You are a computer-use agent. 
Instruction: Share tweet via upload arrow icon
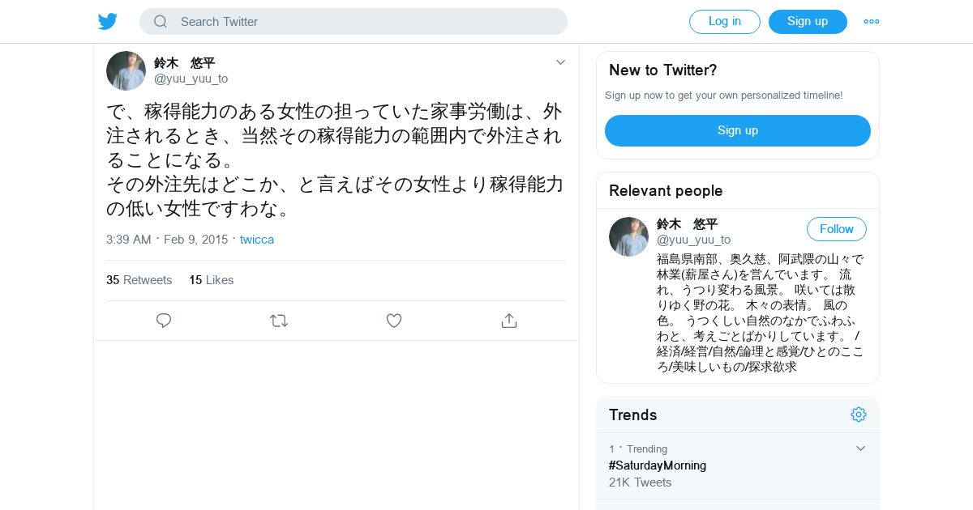[x=509, y=321]
